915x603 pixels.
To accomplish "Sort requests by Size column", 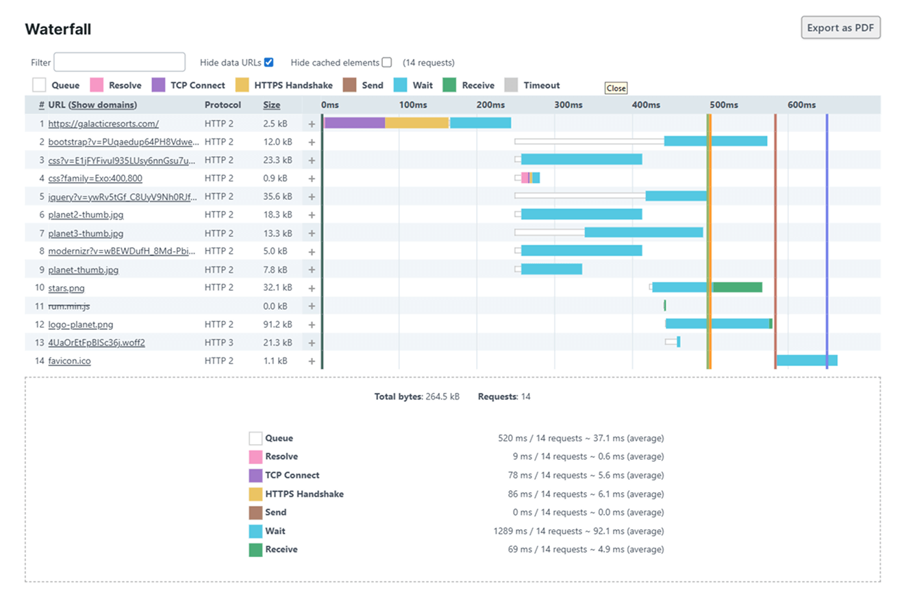I will pos(271,105).
